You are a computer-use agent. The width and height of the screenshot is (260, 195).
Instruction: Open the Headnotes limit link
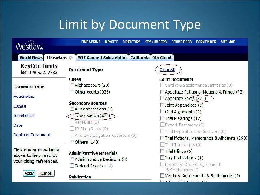(24, 96)
